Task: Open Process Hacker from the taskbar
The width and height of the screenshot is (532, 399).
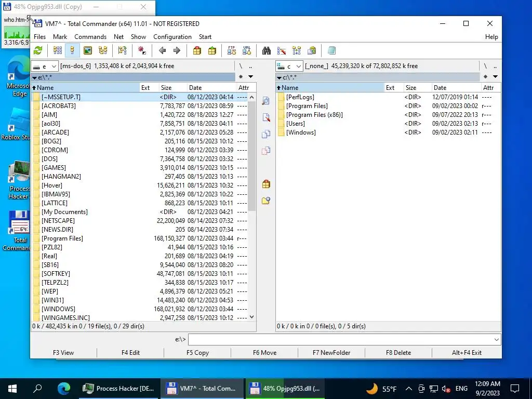Action: [x=118, y=389]
